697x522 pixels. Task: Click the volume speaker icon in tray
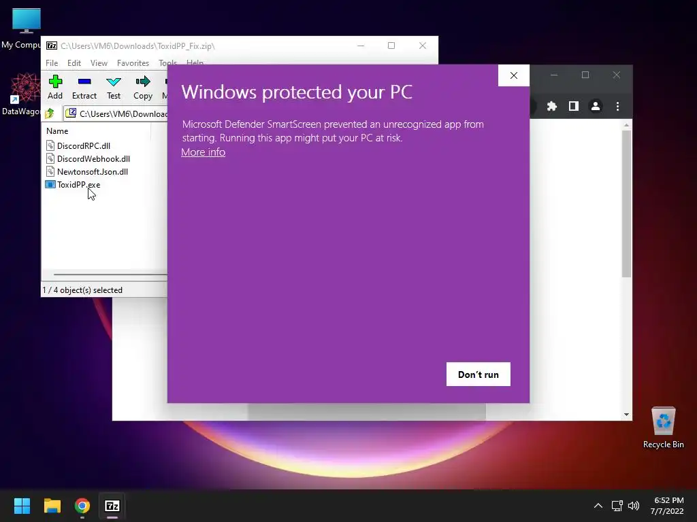(634, 506)
